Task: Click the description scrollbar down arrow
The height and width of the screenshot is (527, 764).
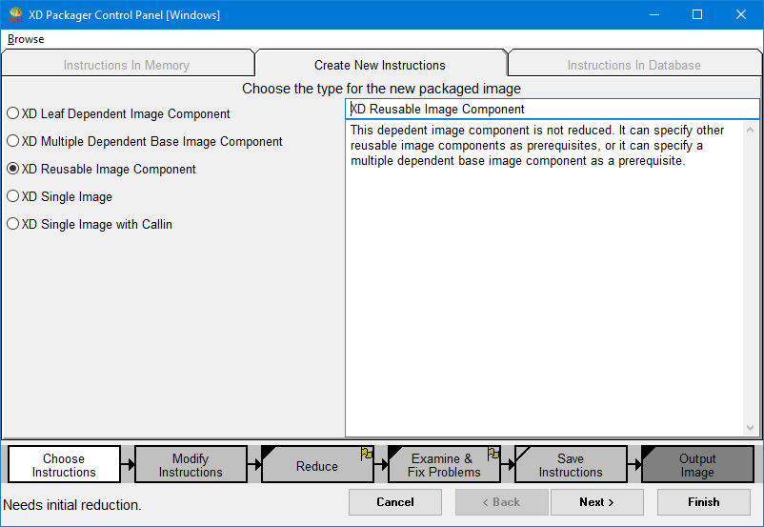Action: click(751, 428)
